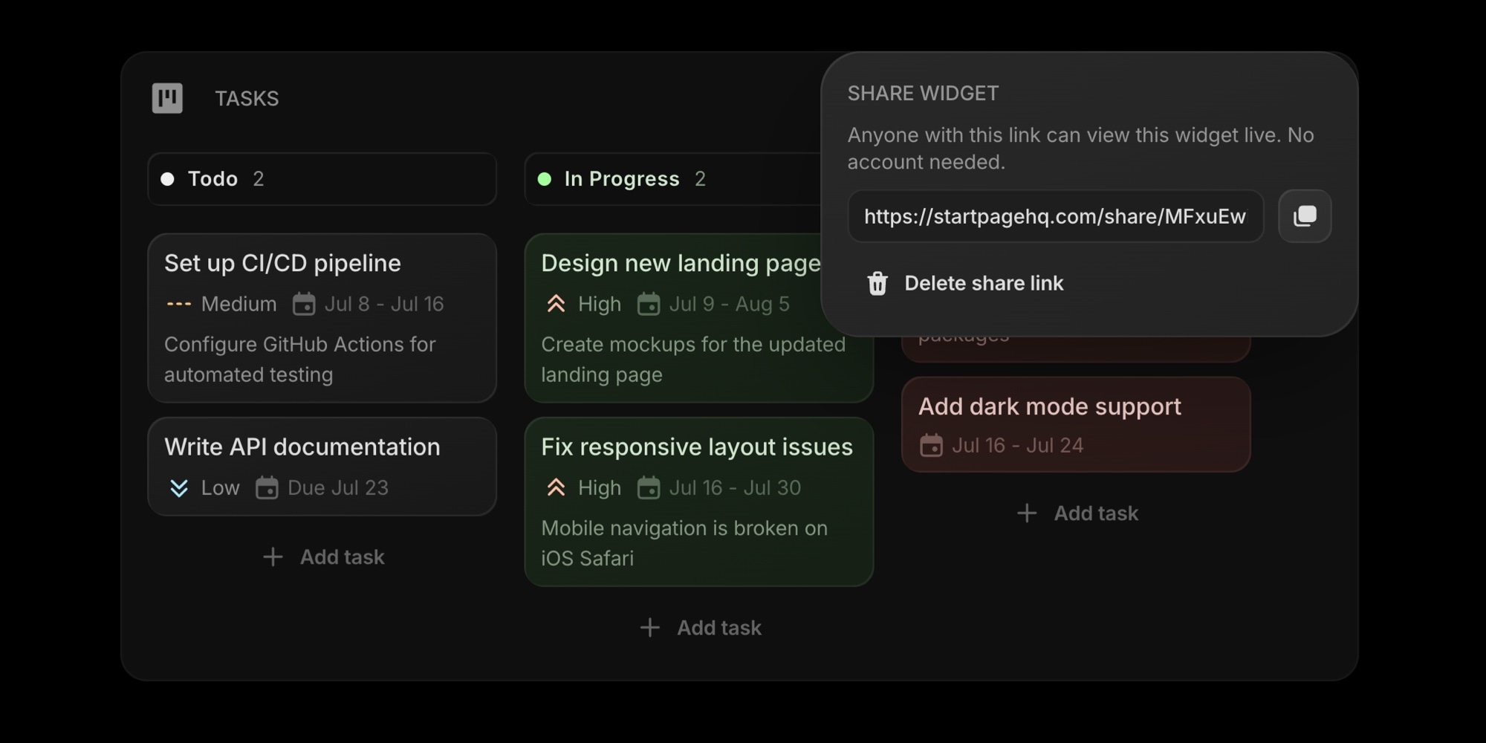Open the Todo column header
Screen dimensions: 1486x743
pyautogui.click(x=322, y=179)
